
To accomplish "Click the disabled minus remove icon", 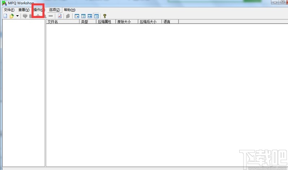I will click(51, 16).
